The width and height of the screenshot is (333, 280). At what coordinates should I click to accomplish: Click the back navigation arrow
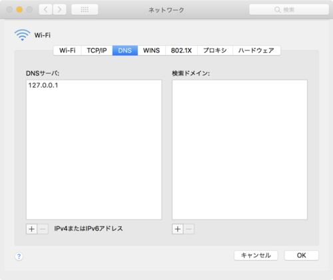(x=46, y=9)
